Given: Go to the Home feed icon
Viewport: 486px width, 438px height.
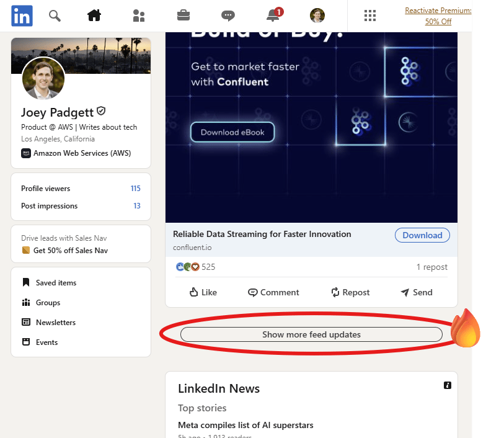Looking at the screenshot, I should click(x=94, y=15).
